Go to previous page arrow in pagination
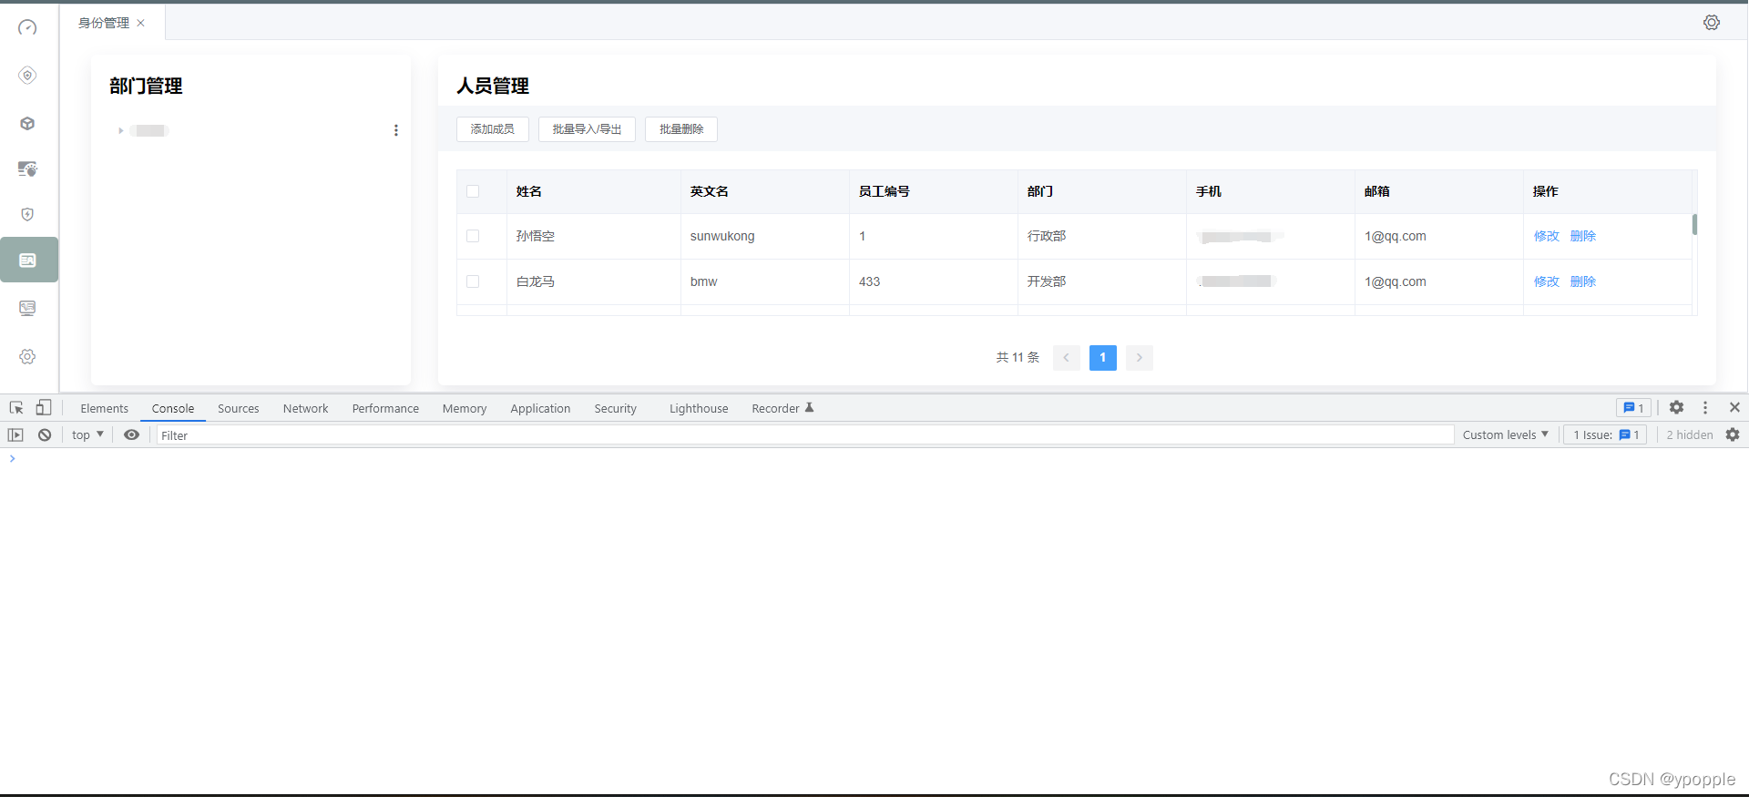1749x797 pixels. [1067, 358]
